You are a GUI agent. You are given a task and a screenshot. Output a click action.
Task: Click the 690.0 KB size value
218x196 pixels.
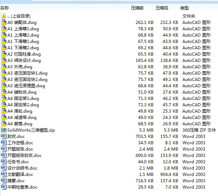coord(145,155)
